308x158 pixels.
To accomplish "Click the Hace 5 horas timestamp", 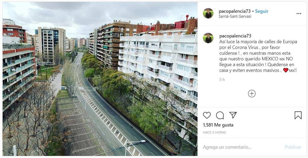I will [214, 132].
